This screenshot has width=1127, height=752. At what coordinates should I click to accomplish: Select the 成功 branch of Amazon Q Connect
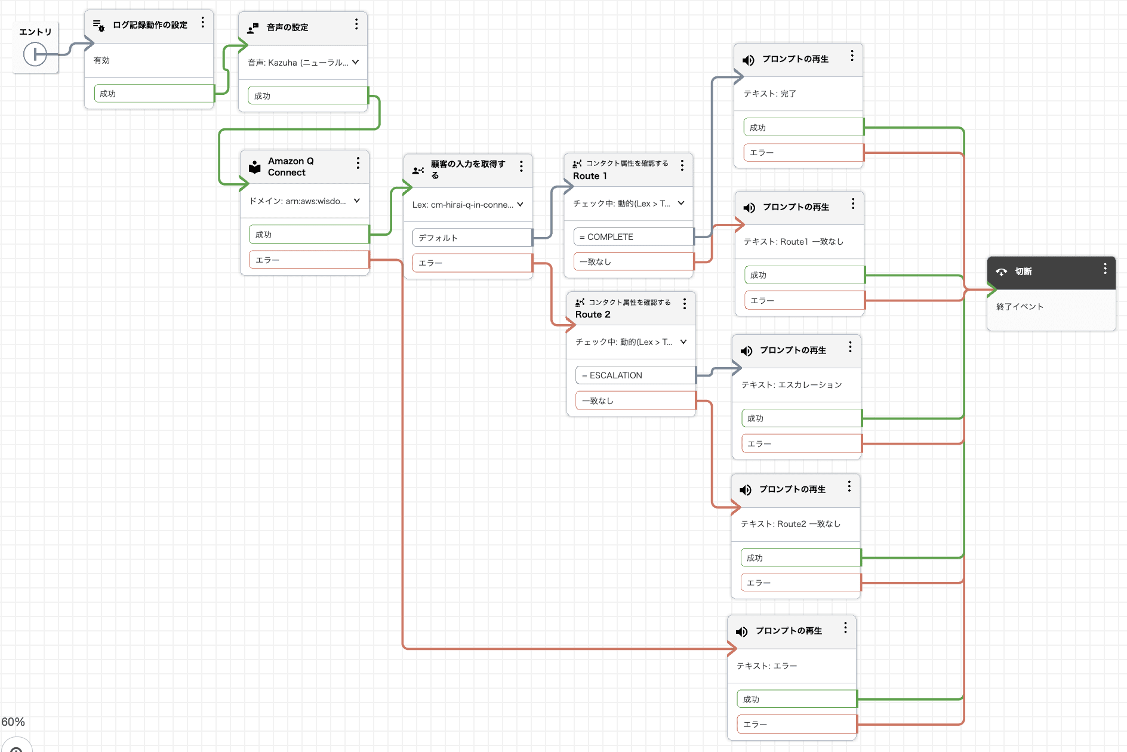309,235
